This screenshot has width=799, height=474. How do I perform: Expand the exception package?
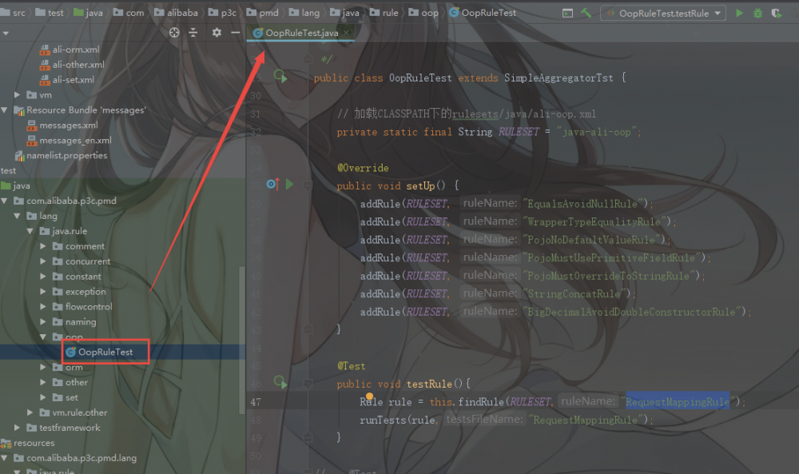[43, 292]
